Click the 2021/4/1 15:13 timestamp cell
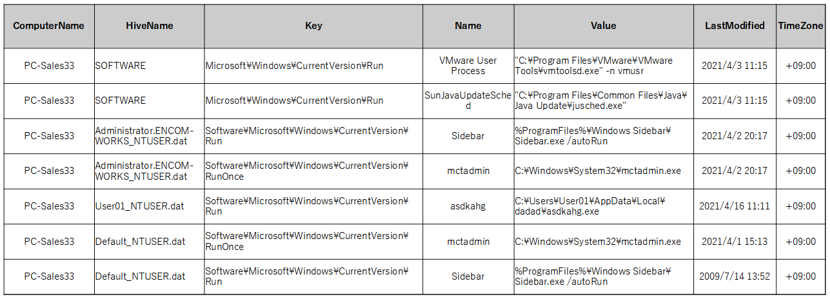This screenshot has height=299, width=830. (x=735, y=242)
